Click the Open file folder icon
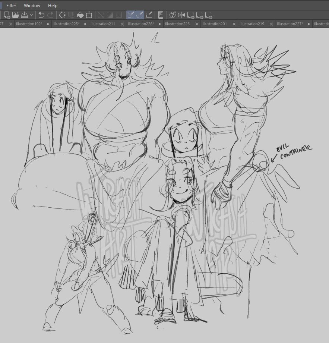 pos(16,15)
